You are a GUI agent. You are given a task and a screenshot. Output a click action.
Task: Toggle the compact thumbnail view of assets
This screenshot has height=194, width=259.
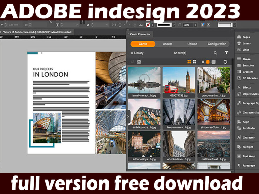(194, 62)
